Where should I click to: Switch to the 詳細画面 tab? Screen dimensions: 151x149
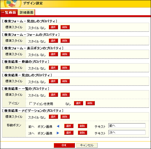(x=26, y=12)
